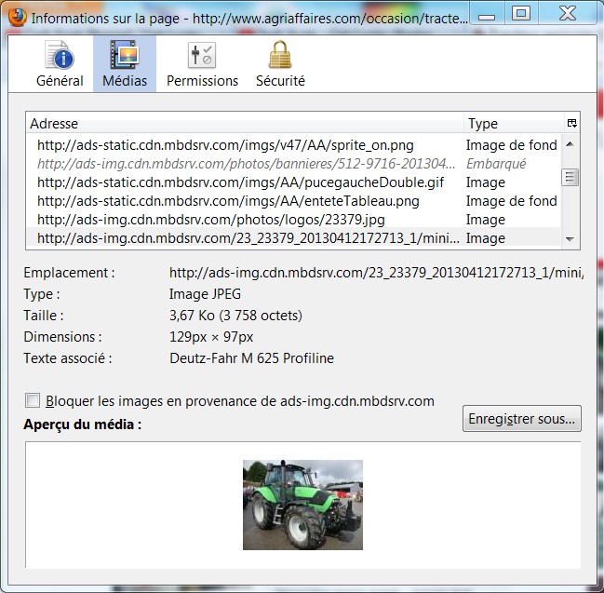Click the column picker icon beside Type
The height and width of the screenshot is (593, 604).
(571, 124)
